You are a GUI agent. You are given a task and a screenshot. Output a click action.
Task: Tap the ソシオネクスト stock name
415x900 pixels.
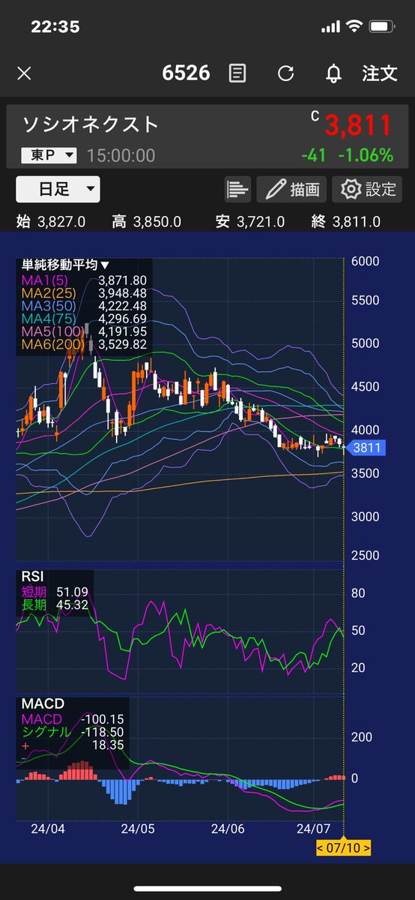[91, 124]
